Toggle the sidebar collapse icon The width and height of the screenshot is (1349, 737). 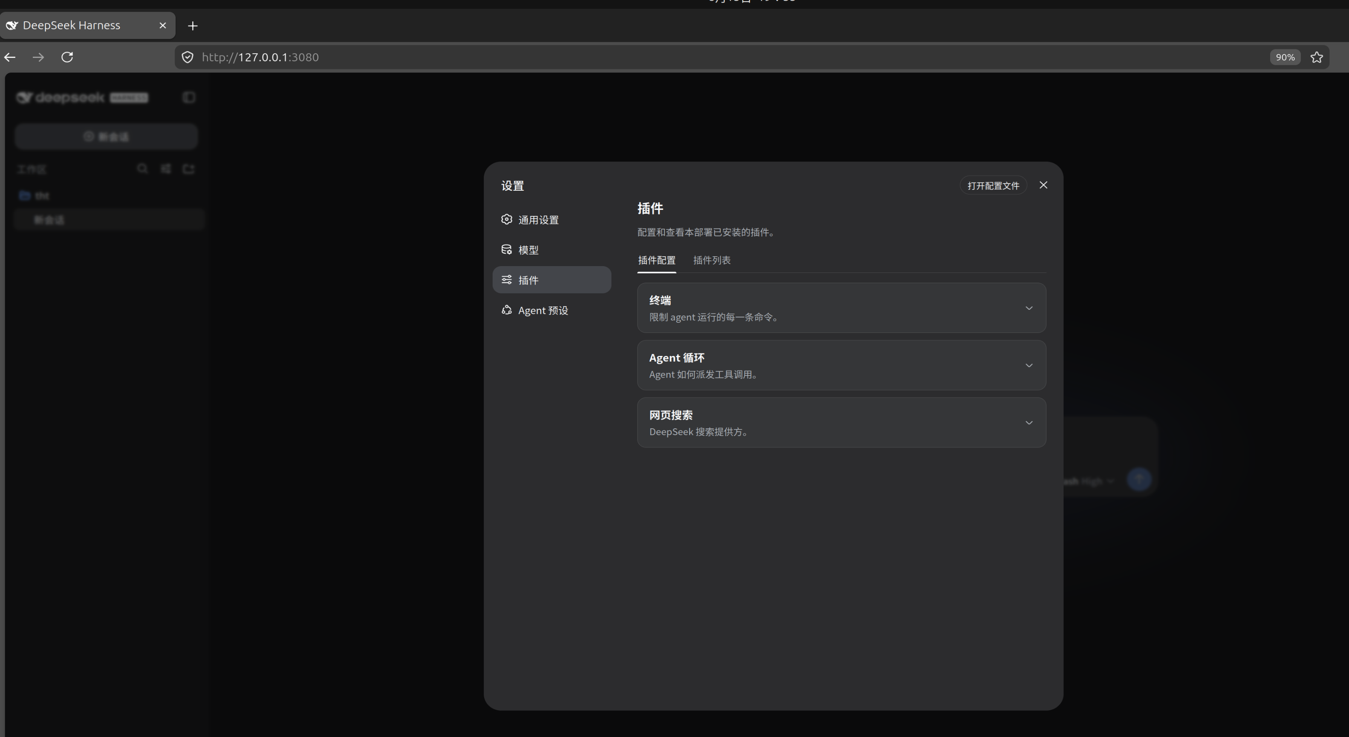pos(189,98)
